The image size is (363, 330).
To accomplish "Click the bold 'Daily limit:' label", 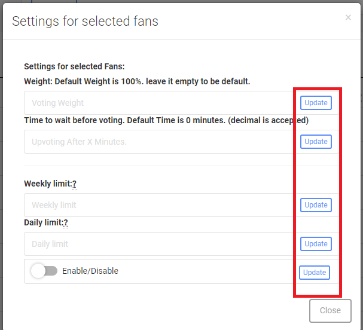I will pos(44,222).
